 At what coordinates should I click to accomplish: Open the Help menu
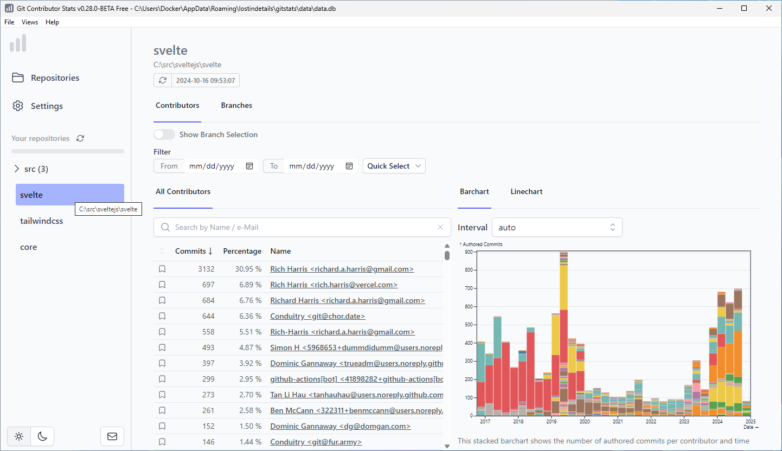[x=52, y=22]
